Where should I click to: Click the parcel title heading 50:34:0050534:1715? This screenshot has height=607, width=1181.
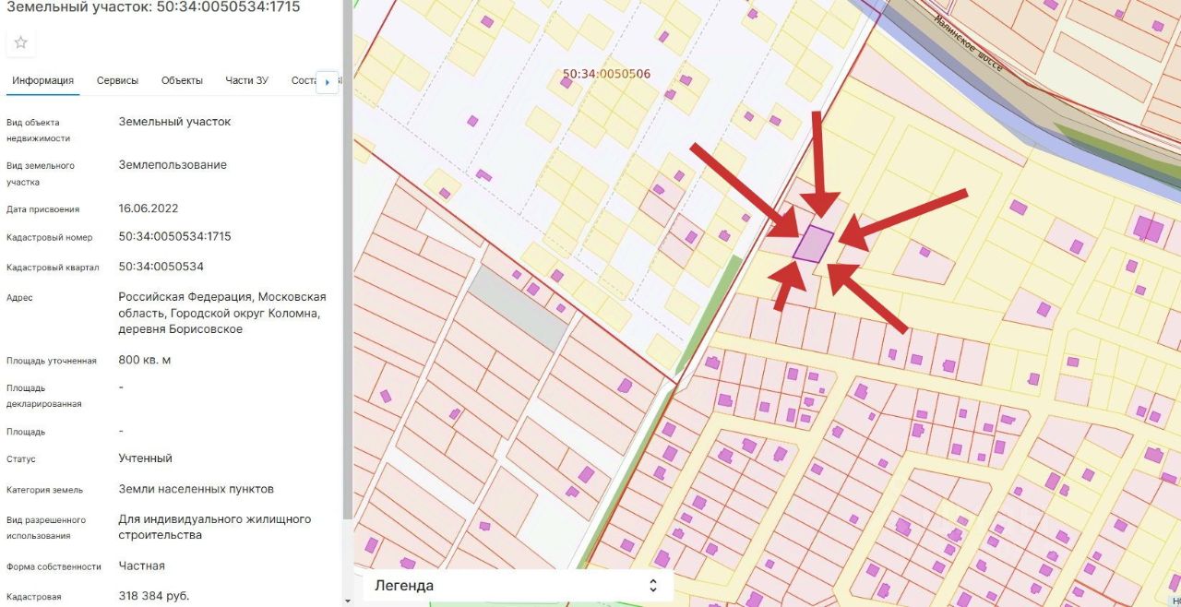(153, 7)
